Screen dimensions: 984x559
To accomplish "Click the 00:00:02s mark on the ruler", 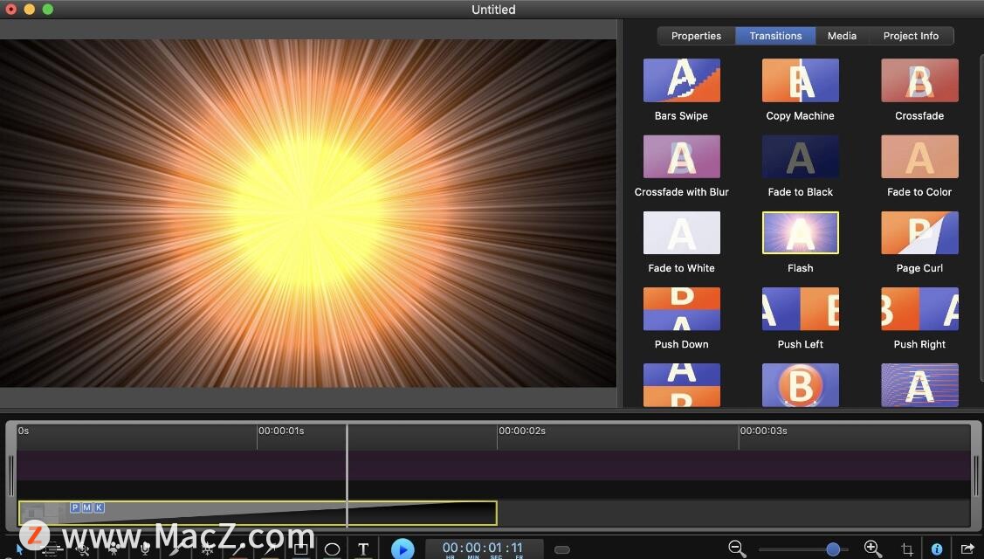I will tap(522, 431).
